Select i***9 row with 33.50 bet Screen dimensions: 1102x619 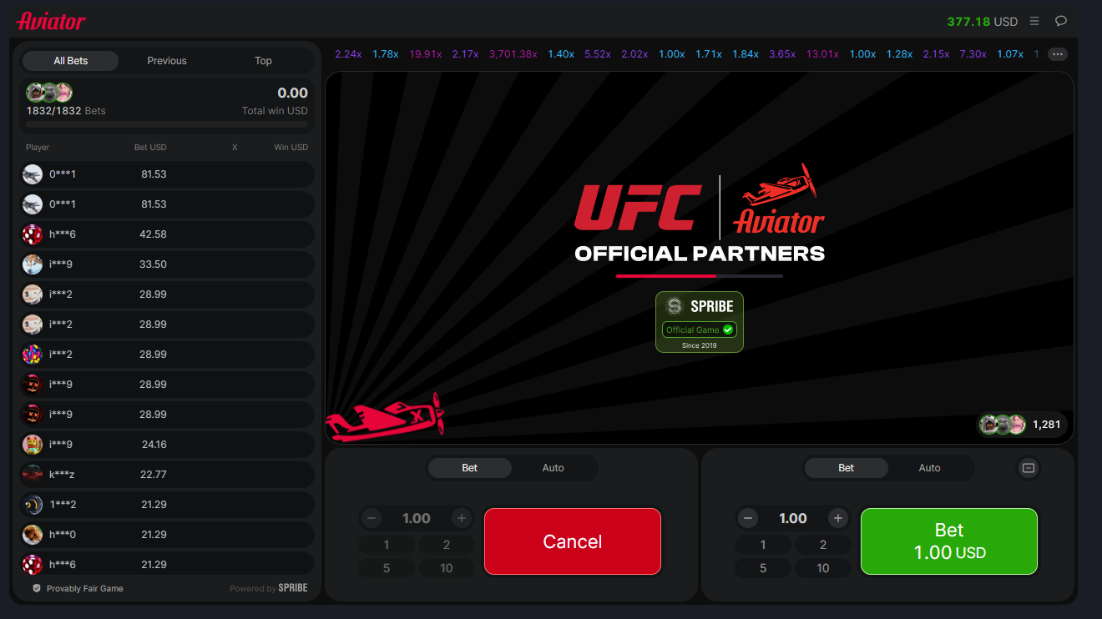[167, 264]
